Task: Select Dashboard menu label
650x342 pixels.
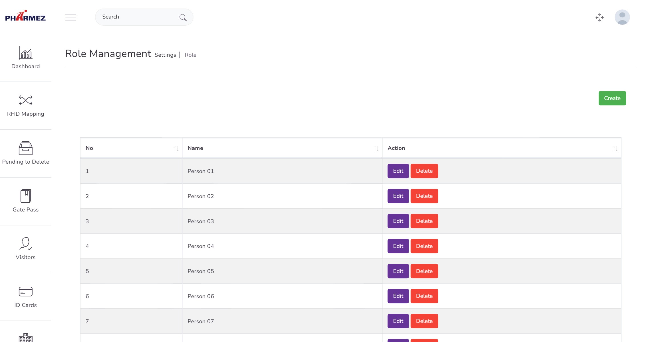Action: pos(26,66)
